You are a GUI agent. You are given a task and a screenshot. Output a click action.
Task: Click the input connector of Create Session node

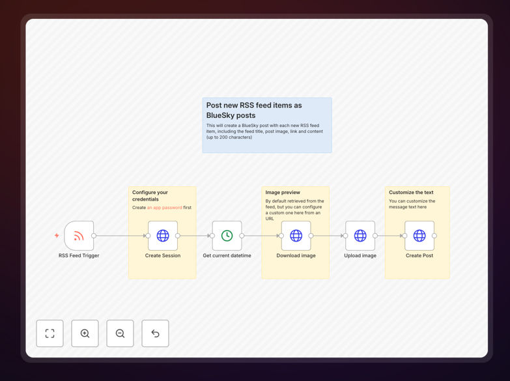[148, 236]
